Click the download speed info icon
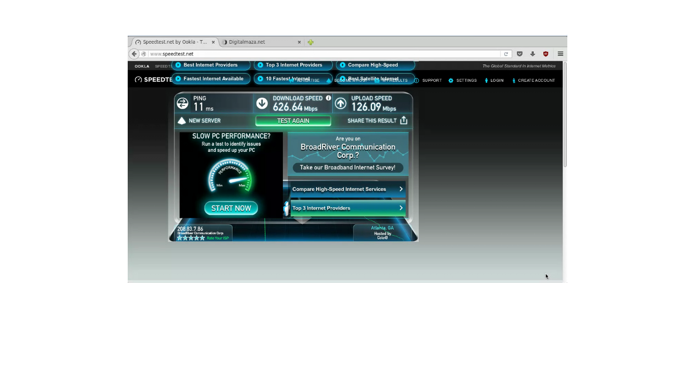 328,98
